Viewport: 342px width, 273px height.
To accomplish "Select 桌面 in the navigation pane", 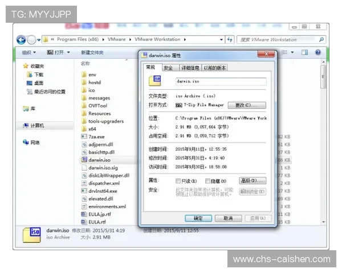I will click(x=35, y=83).
